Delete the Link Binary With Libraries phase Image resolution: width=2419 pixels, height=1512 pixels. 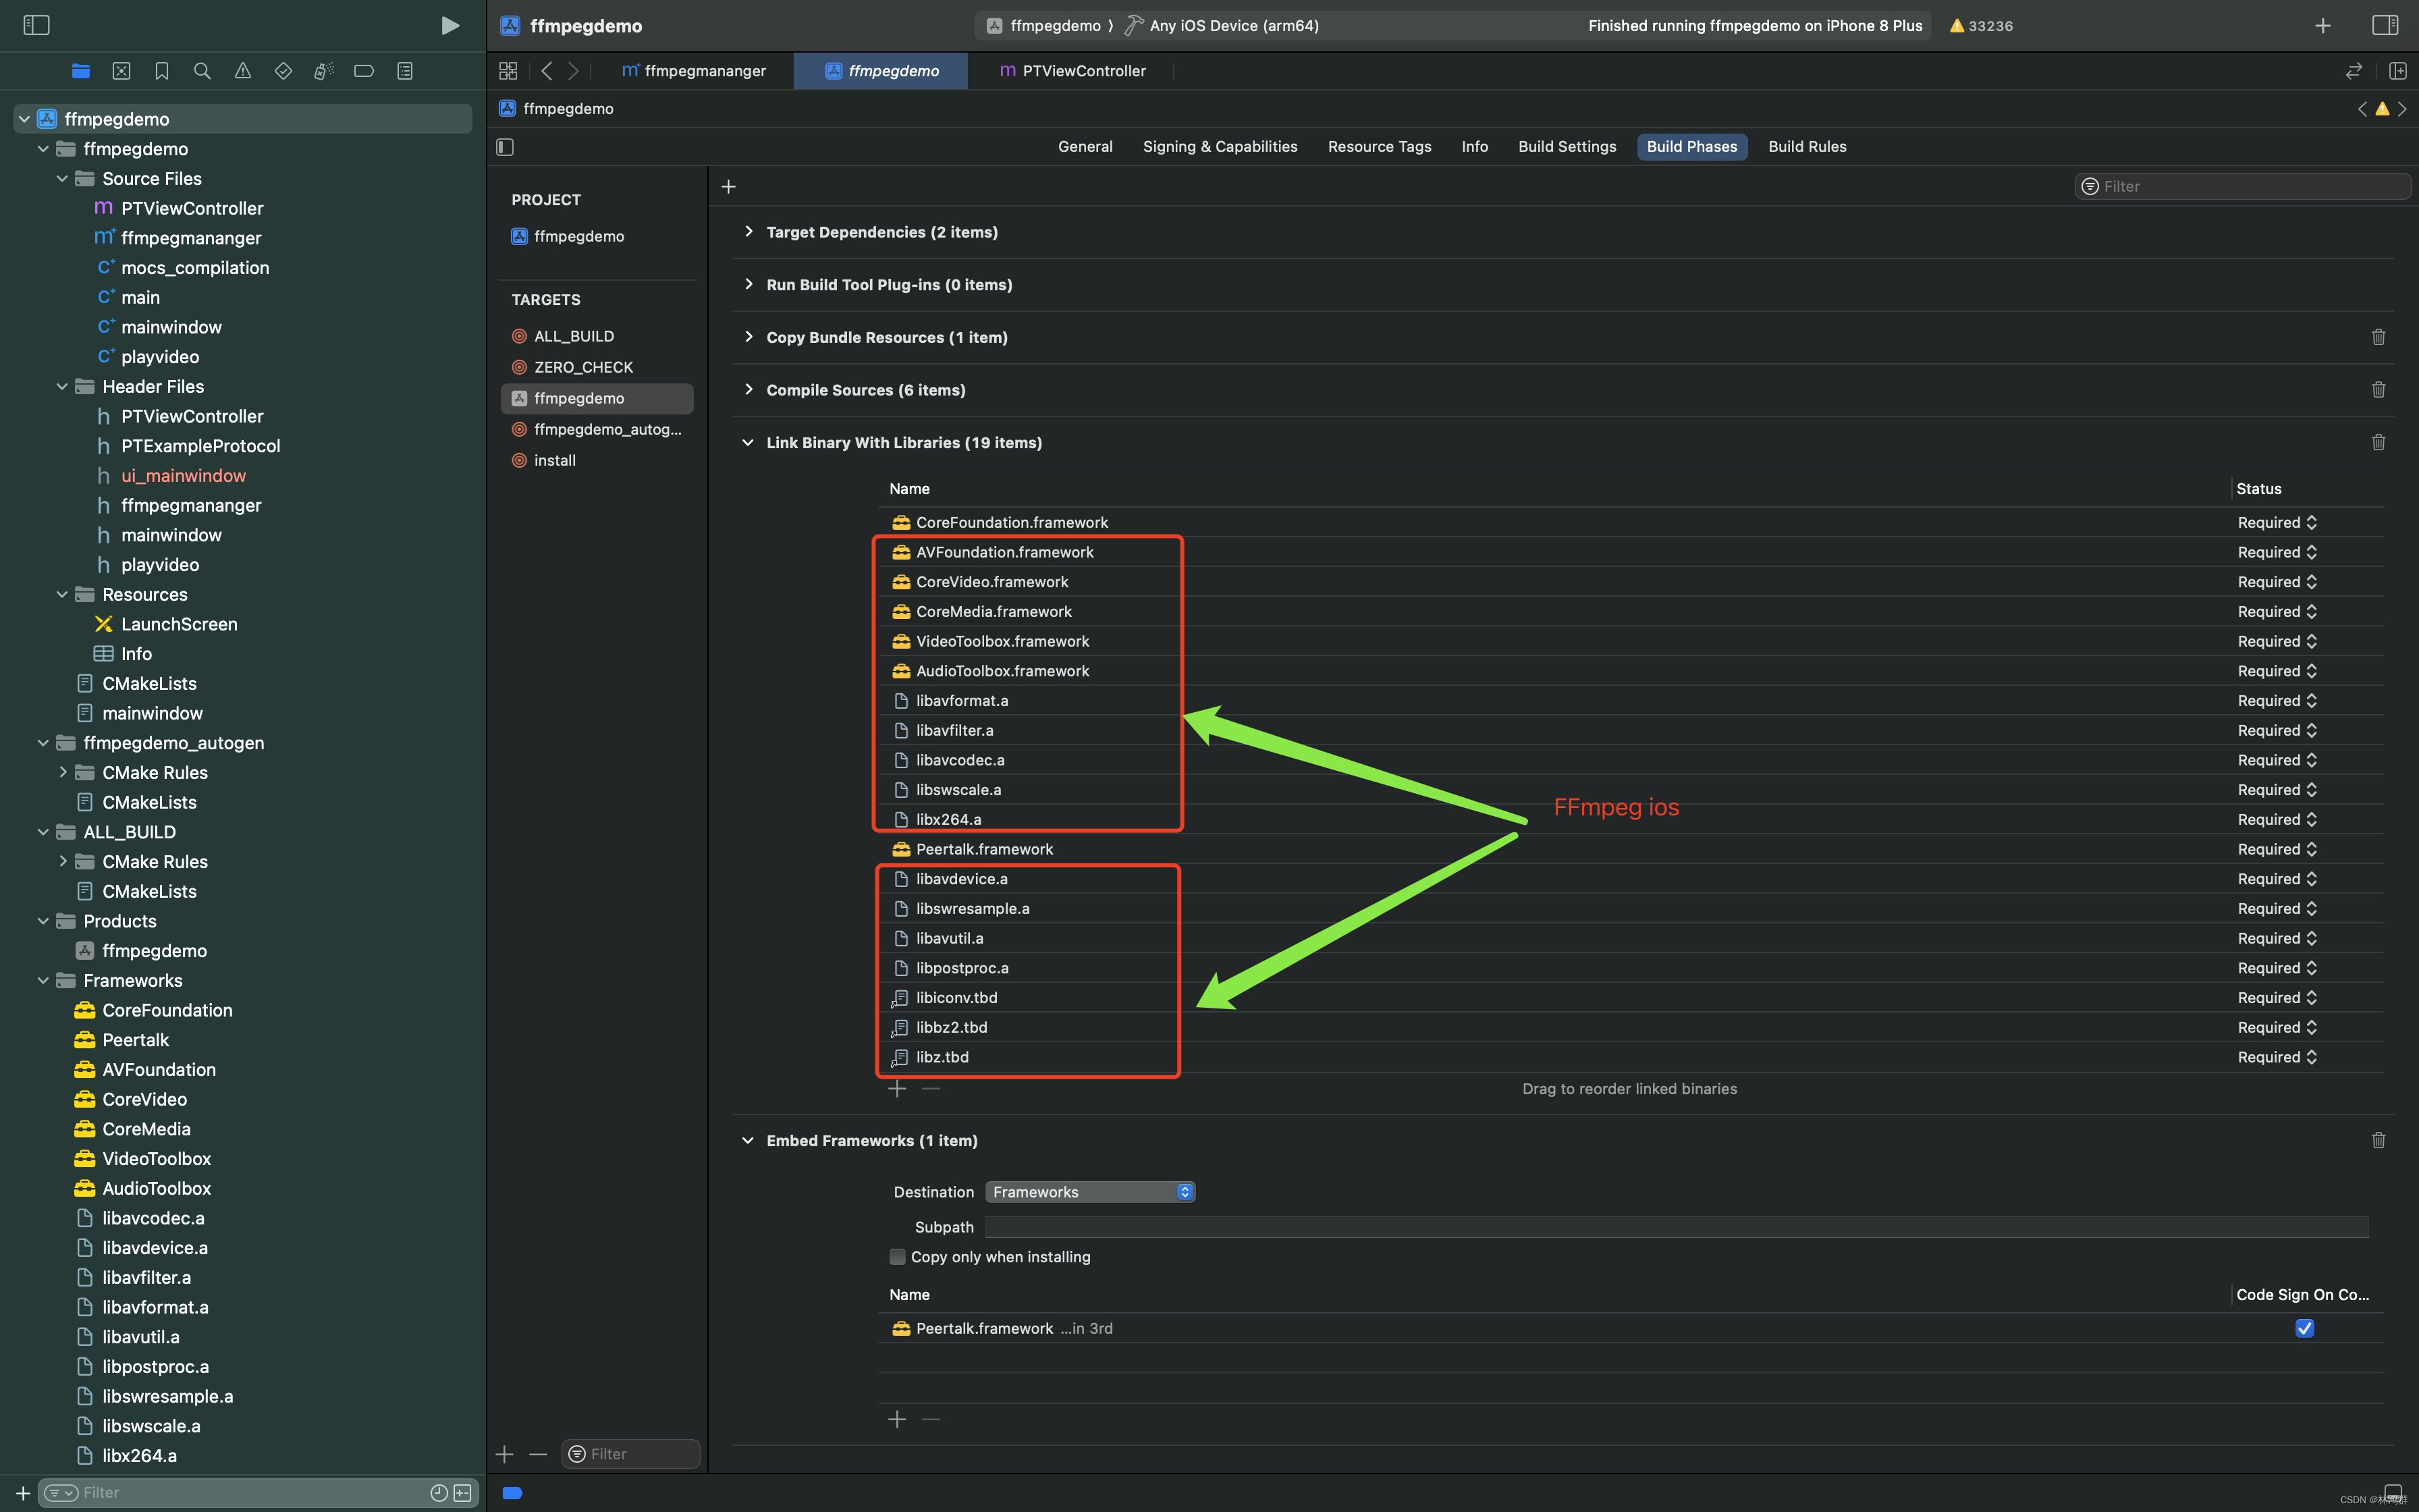(x=2378, y=442)
